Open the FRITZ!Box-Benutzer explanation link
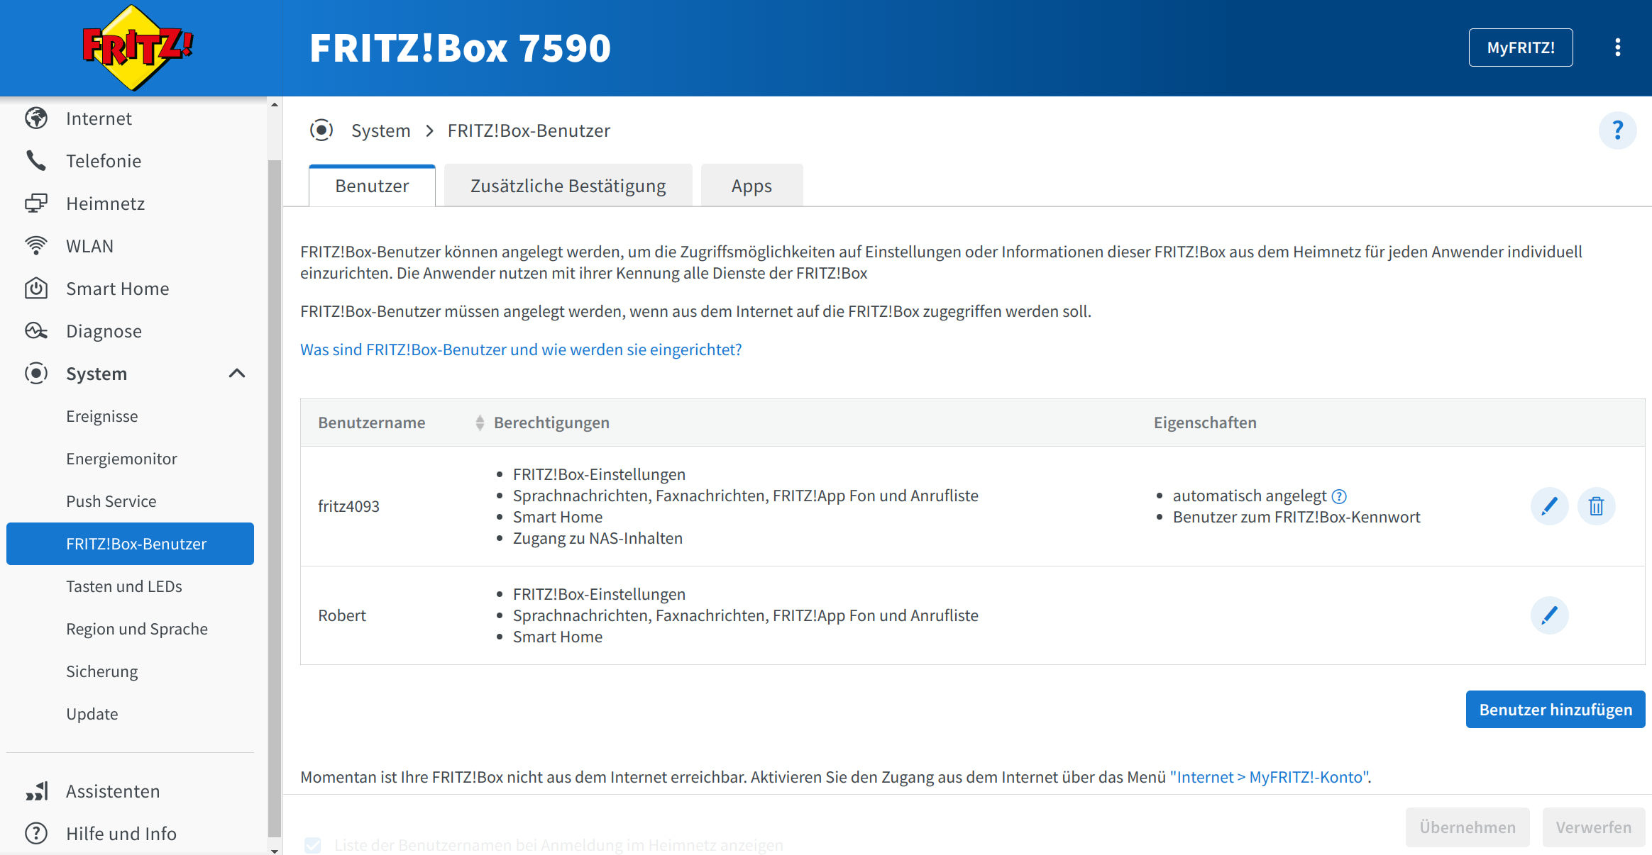 coord(520,350)
